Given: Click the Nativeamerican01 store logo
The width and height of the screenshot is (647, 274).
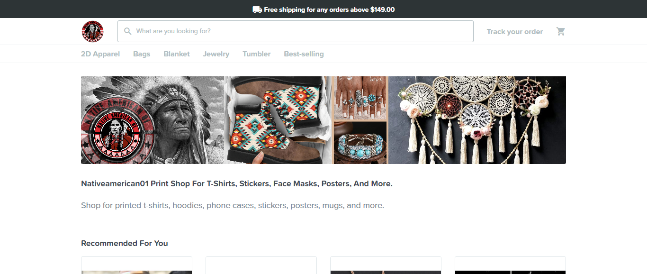Looking at the screenshot, I should pyautogui.click(x=92, y=31).
